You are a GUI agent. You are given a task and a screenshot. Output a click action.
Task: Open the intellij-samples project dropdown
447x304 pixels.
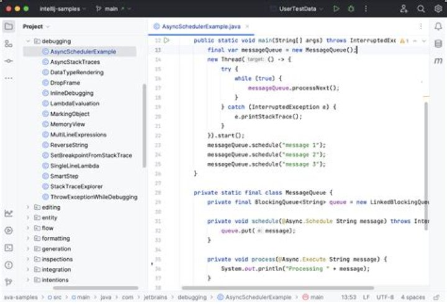[x=63, y=9]
